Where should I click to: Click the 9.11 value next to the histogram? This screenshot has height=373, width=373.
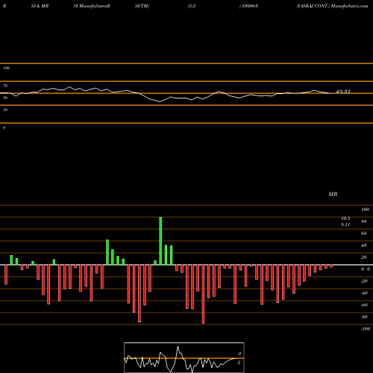345,225
